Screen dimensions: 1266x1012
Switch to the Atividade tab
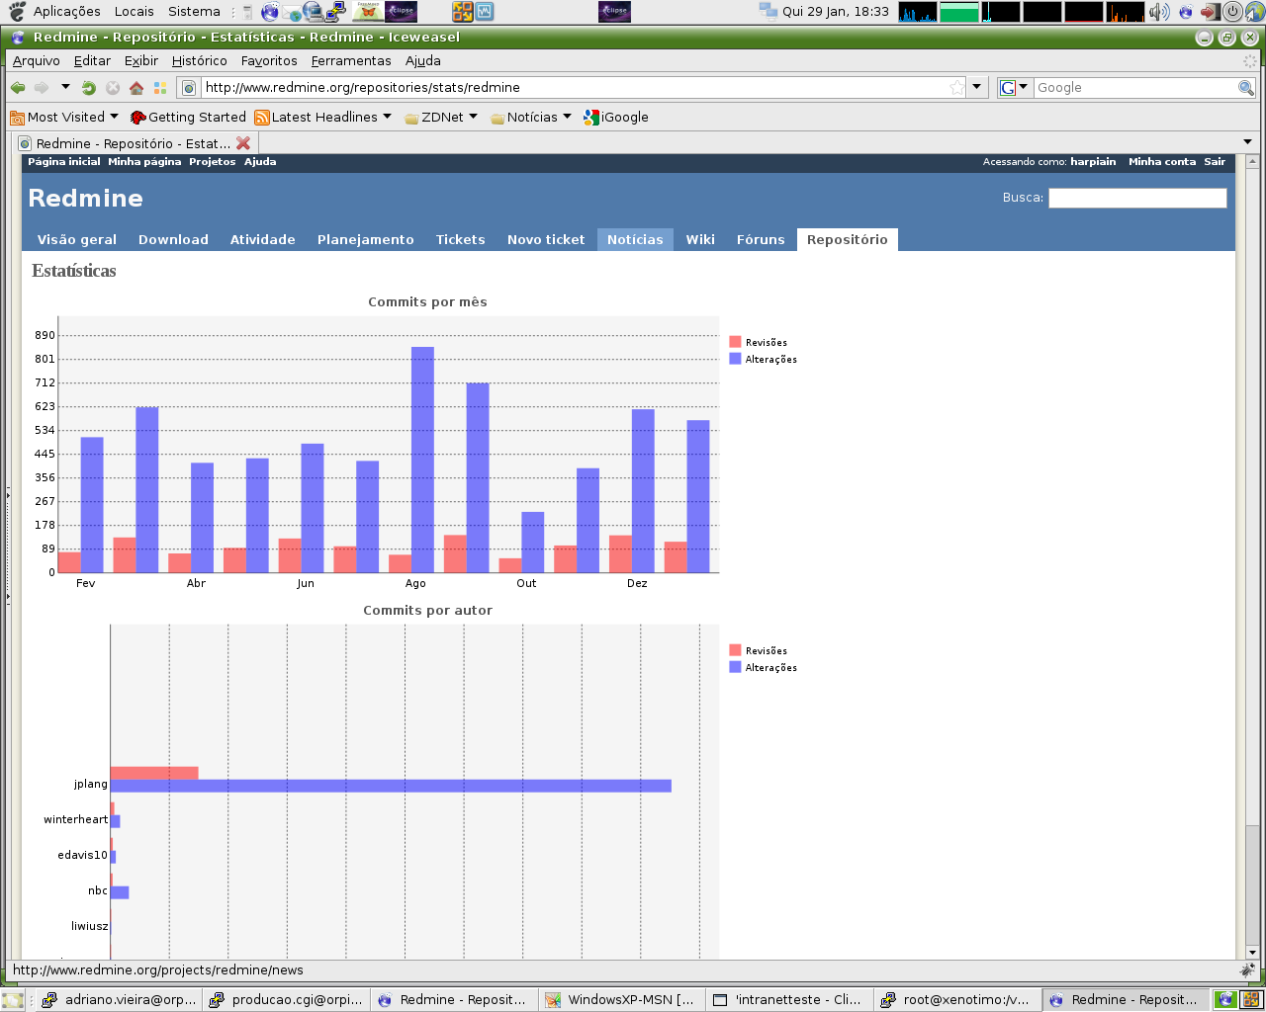(262, 239)
